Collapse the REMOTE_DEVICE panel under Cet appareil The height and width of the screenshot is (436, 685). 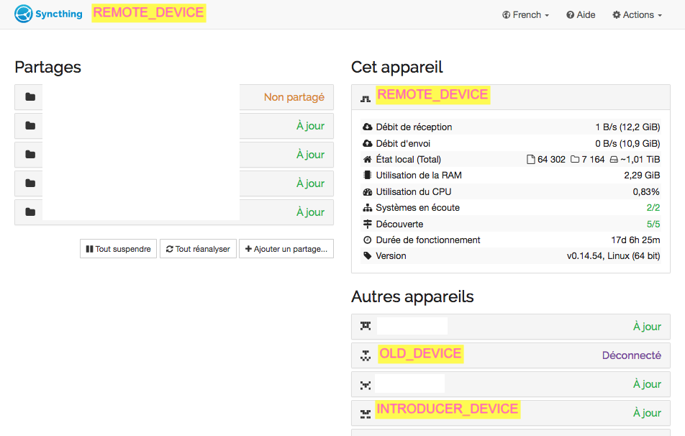(511, 97)
